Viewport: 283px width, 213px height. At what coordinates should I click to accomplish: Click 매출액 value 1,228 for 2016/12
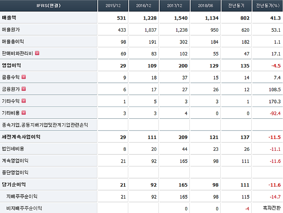(x=150, y=18)
